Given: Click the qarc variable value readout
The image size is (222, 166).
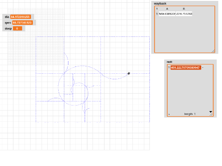Looking at the screenshot, I should coord(23,23).
